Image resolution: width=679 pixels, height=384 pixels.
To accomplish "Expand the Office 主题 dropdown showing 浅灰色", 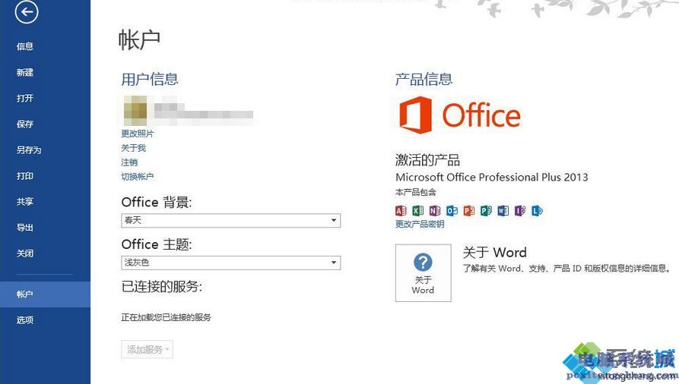I will pos(231,263).
